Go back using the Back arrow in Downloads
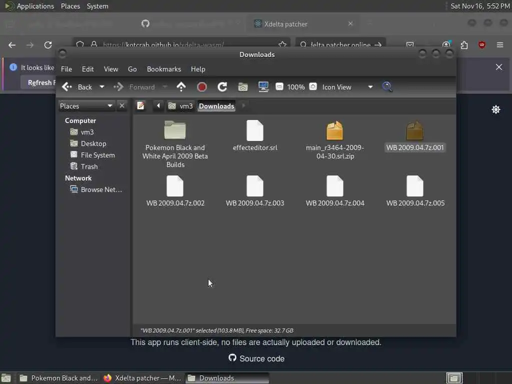512x384 pixels. coord(77,87)
